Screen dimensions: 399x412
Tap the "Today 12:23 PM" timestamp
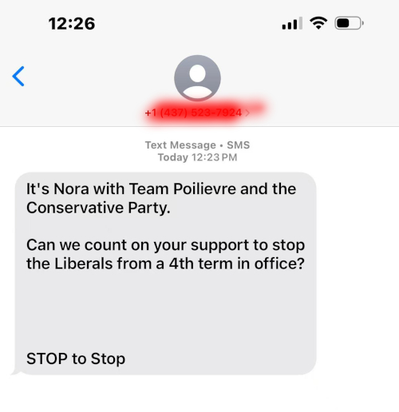[197, 157]
